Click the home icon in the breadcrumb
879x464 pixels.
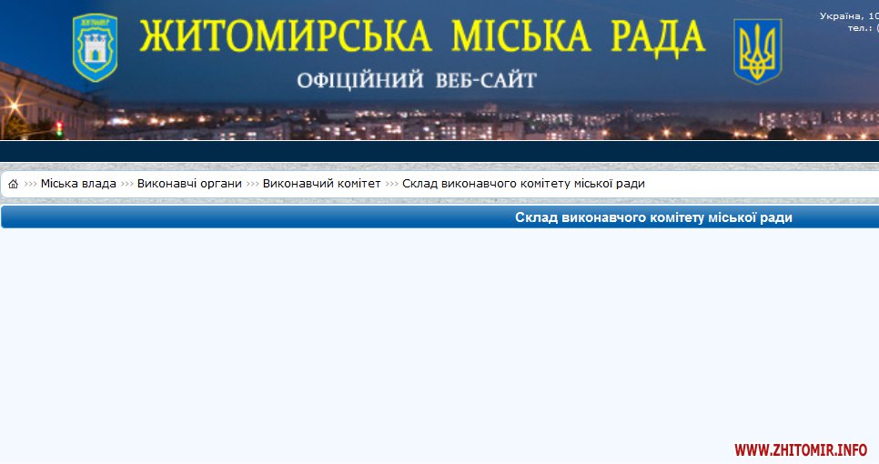coord(13,185)
